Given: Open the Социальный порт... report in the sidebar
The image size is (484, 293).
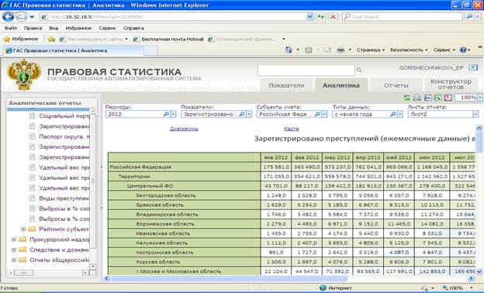Looking at the screenshot, I should point(64,116).
